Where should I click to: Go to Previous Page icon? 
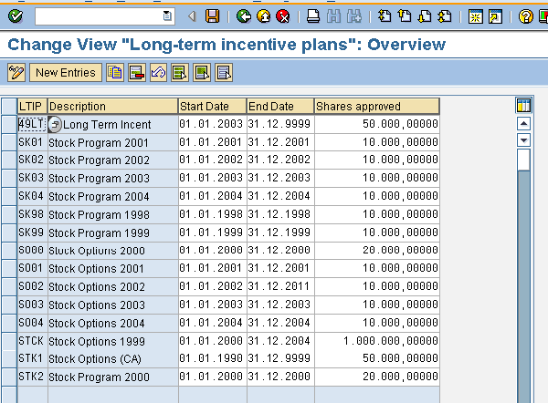pyautogui.click(x=405, y=16)
